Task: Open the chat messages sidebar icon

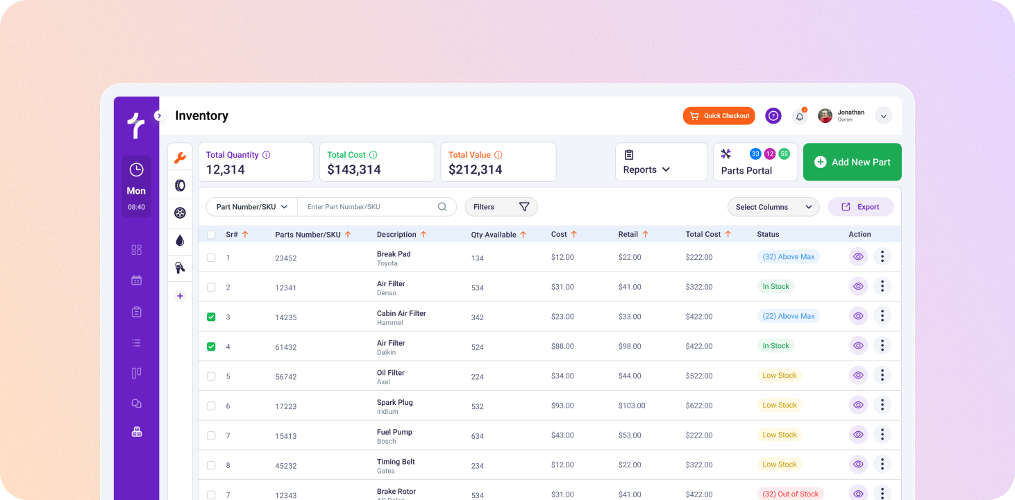Action: (136, 403)
